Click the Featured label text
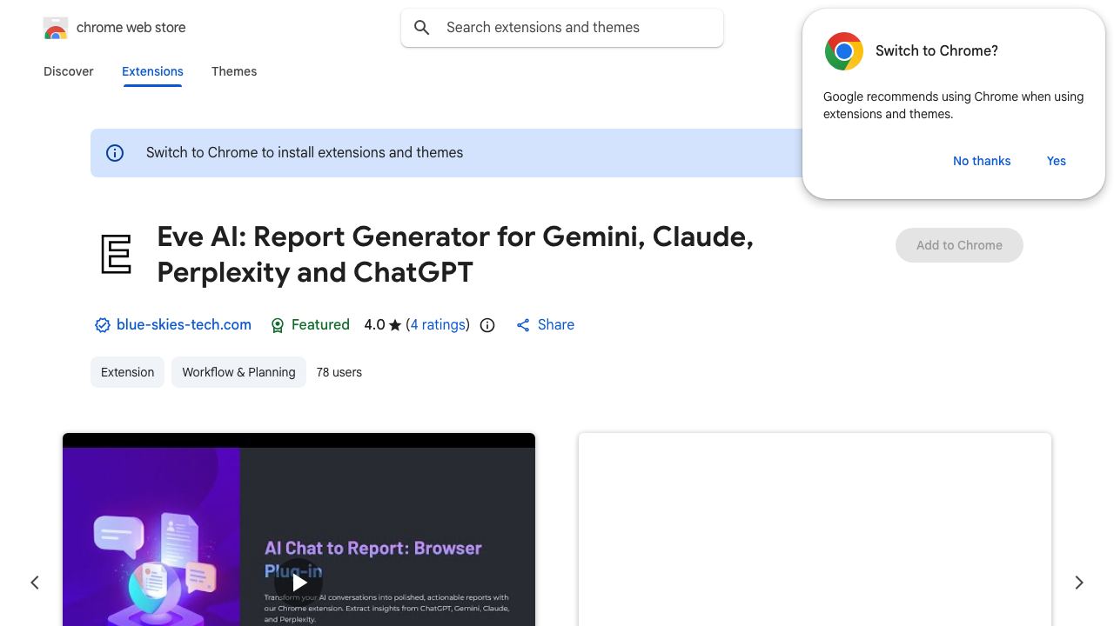 [x=320, y=325]
